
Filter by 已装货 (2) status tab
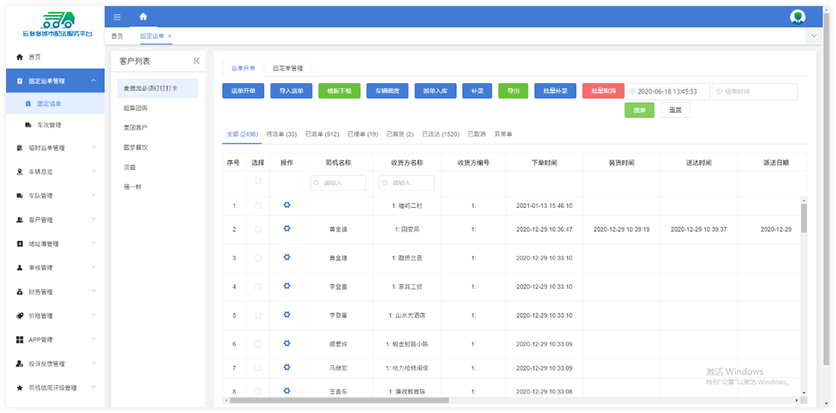(x=400, y=135)
